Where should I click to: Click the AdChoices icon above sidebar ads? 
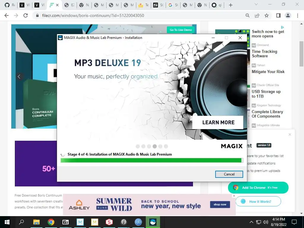283,27
